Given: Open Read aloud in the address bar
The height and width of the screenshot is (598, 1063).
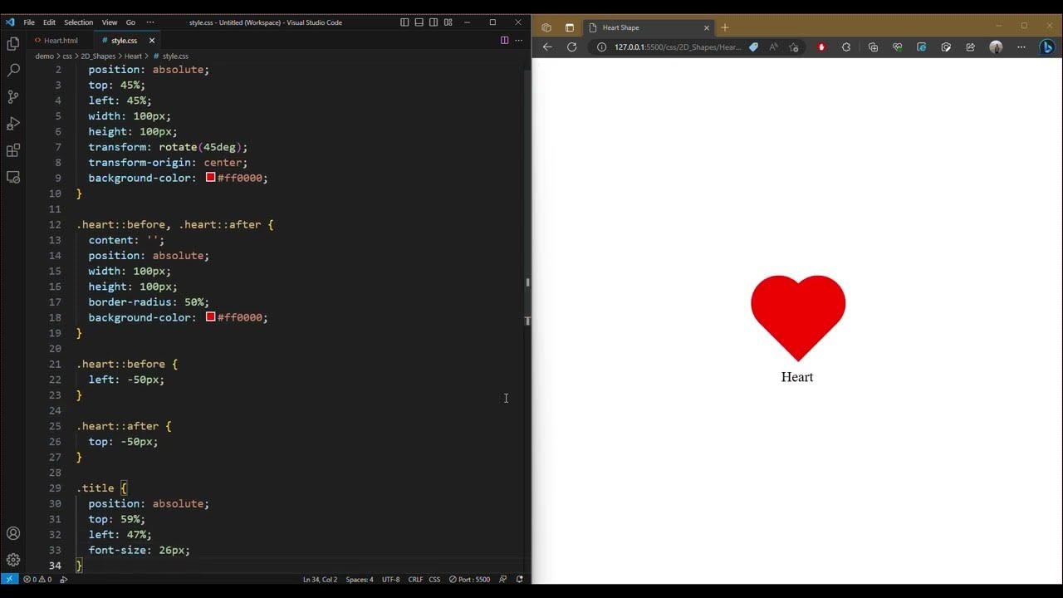Looking at the screenshot, I should 774,47.
